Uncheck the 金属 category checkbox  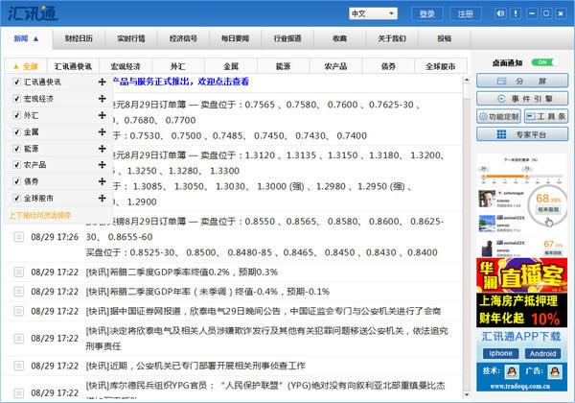coord(16,131)
